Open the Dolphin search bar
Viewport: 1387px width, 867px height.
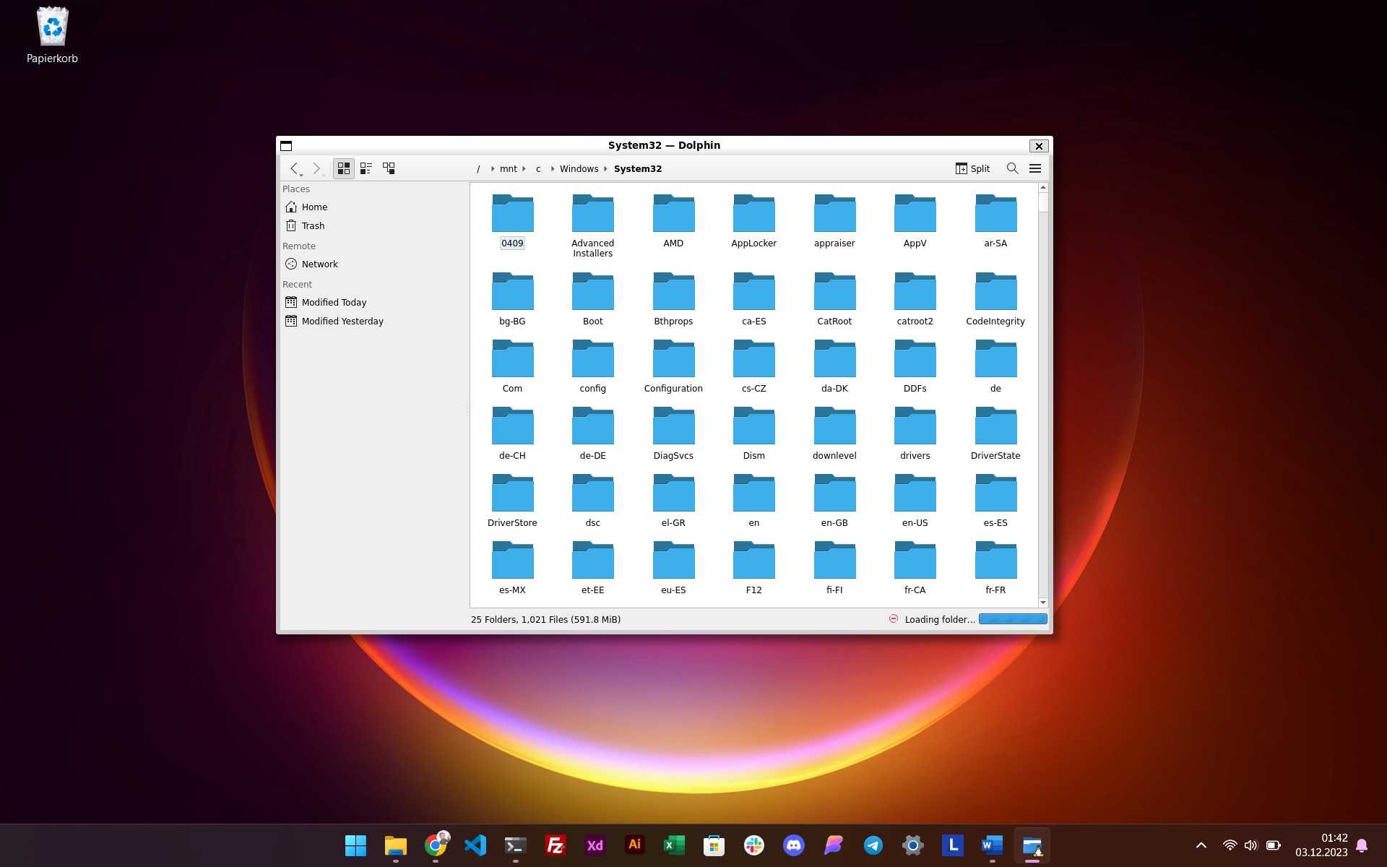1012,168
